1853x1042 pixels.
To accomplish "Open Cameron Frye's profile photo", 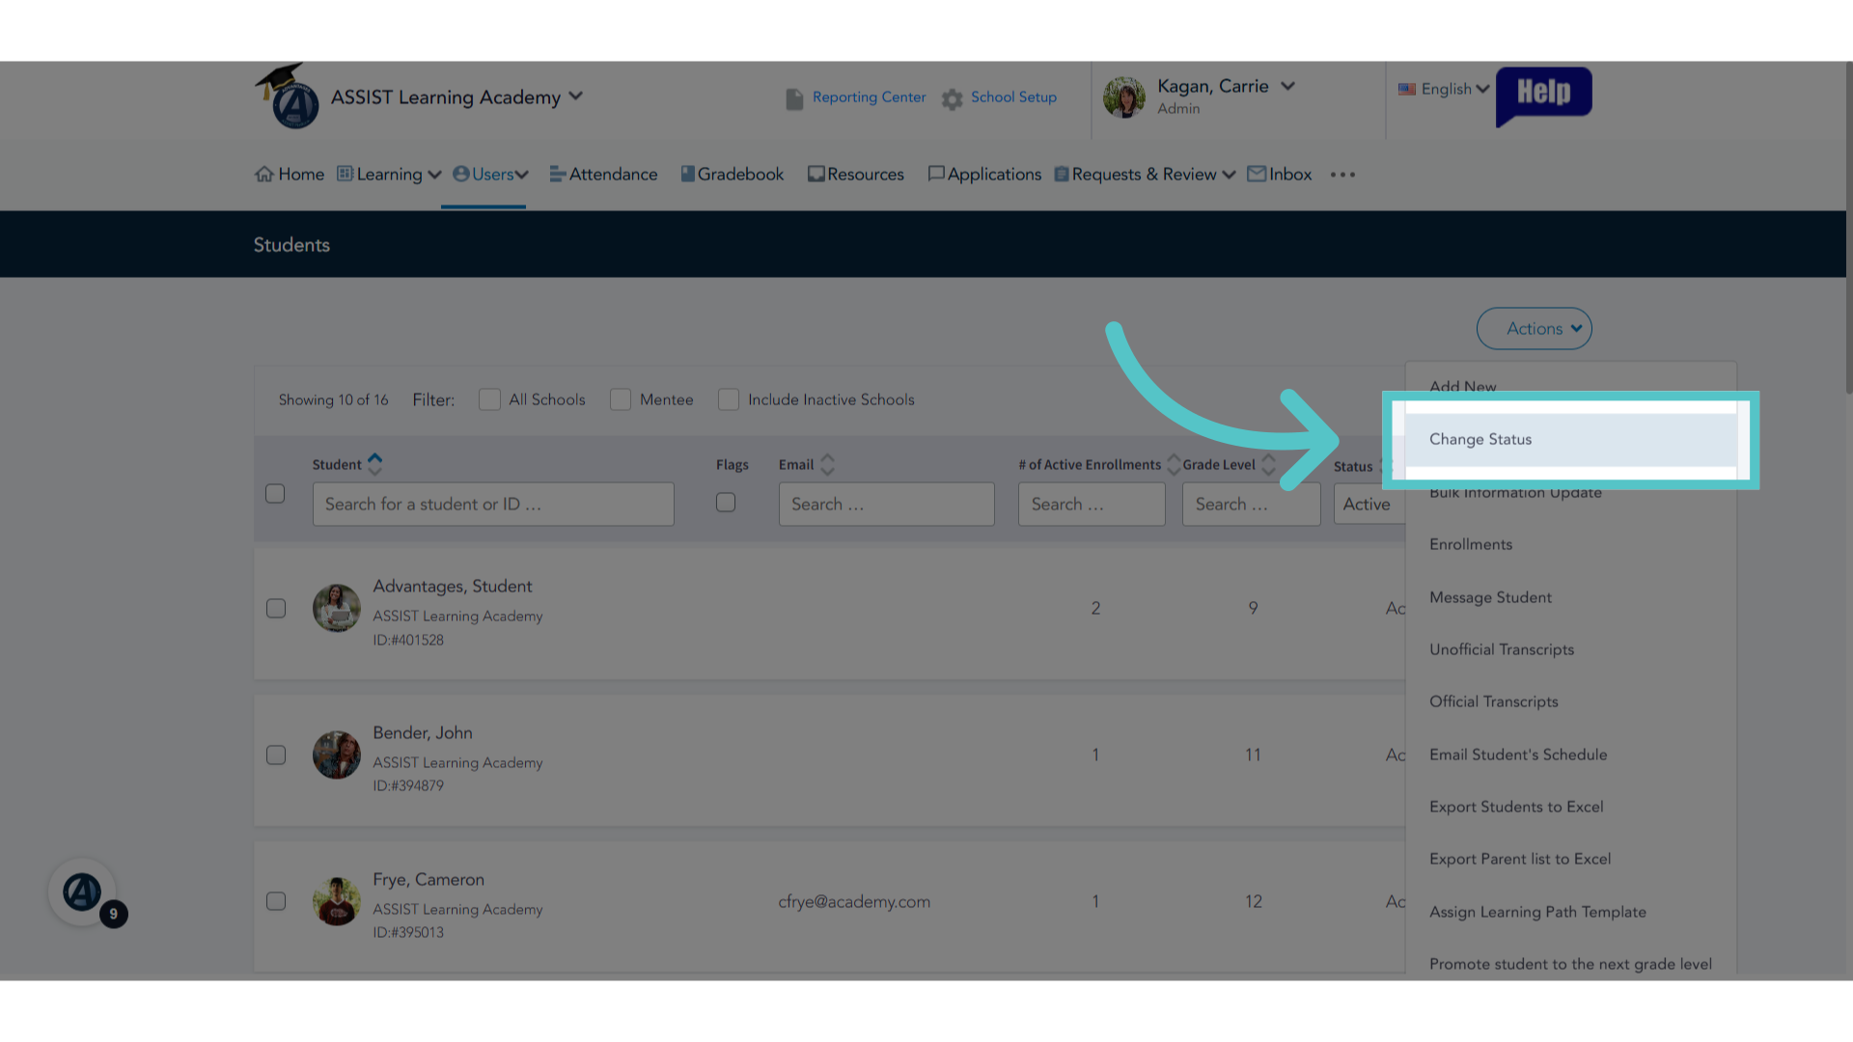I will 337,901.
